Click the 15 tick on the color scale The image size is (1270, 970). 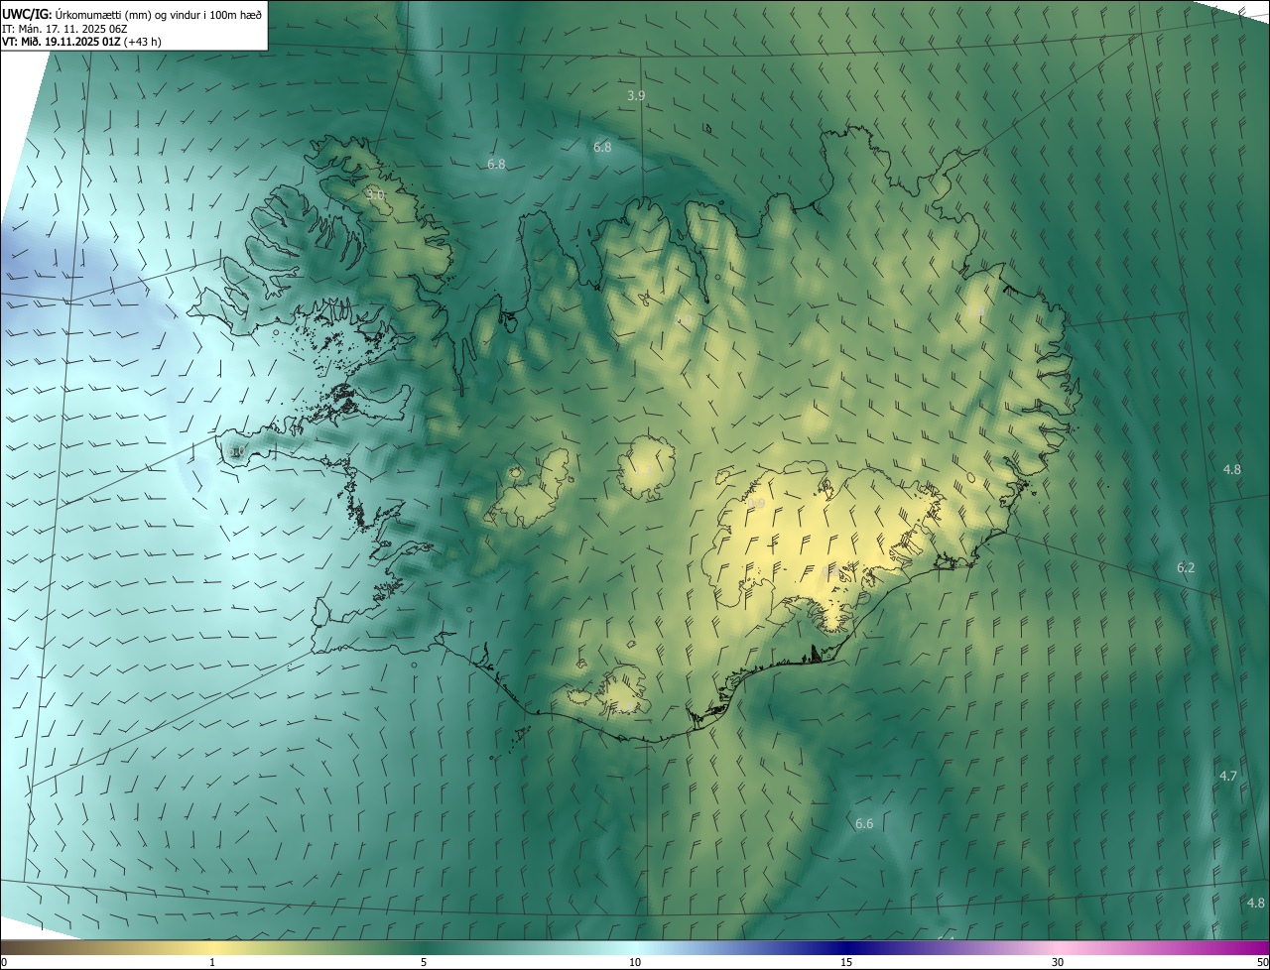(x=846, y=962)
